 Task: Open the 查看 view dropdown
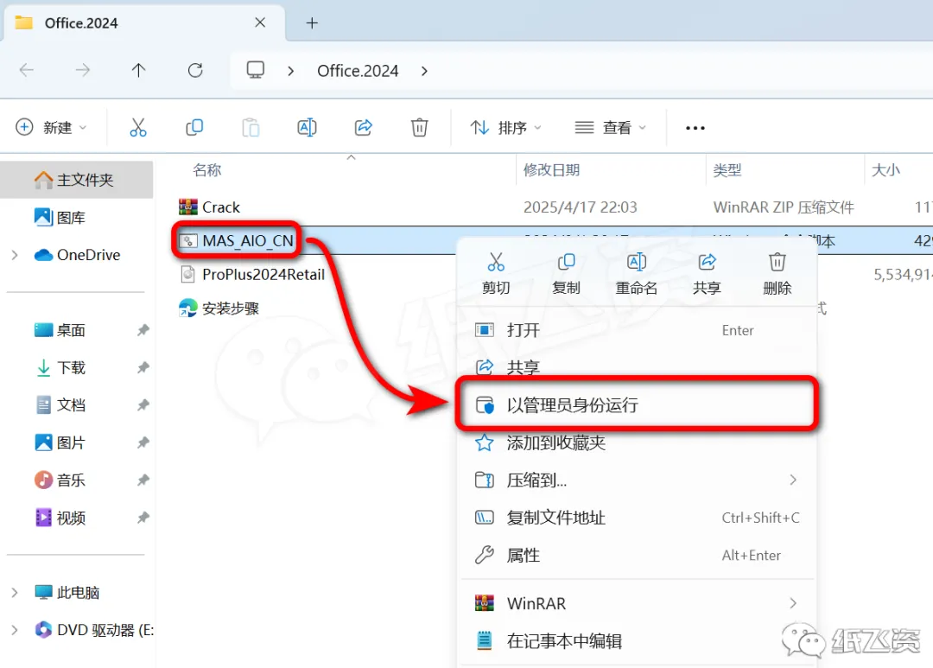(611, 127)
